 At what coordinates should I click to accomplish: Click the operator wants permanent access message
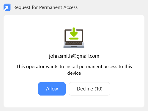click(x=74, y=70)
